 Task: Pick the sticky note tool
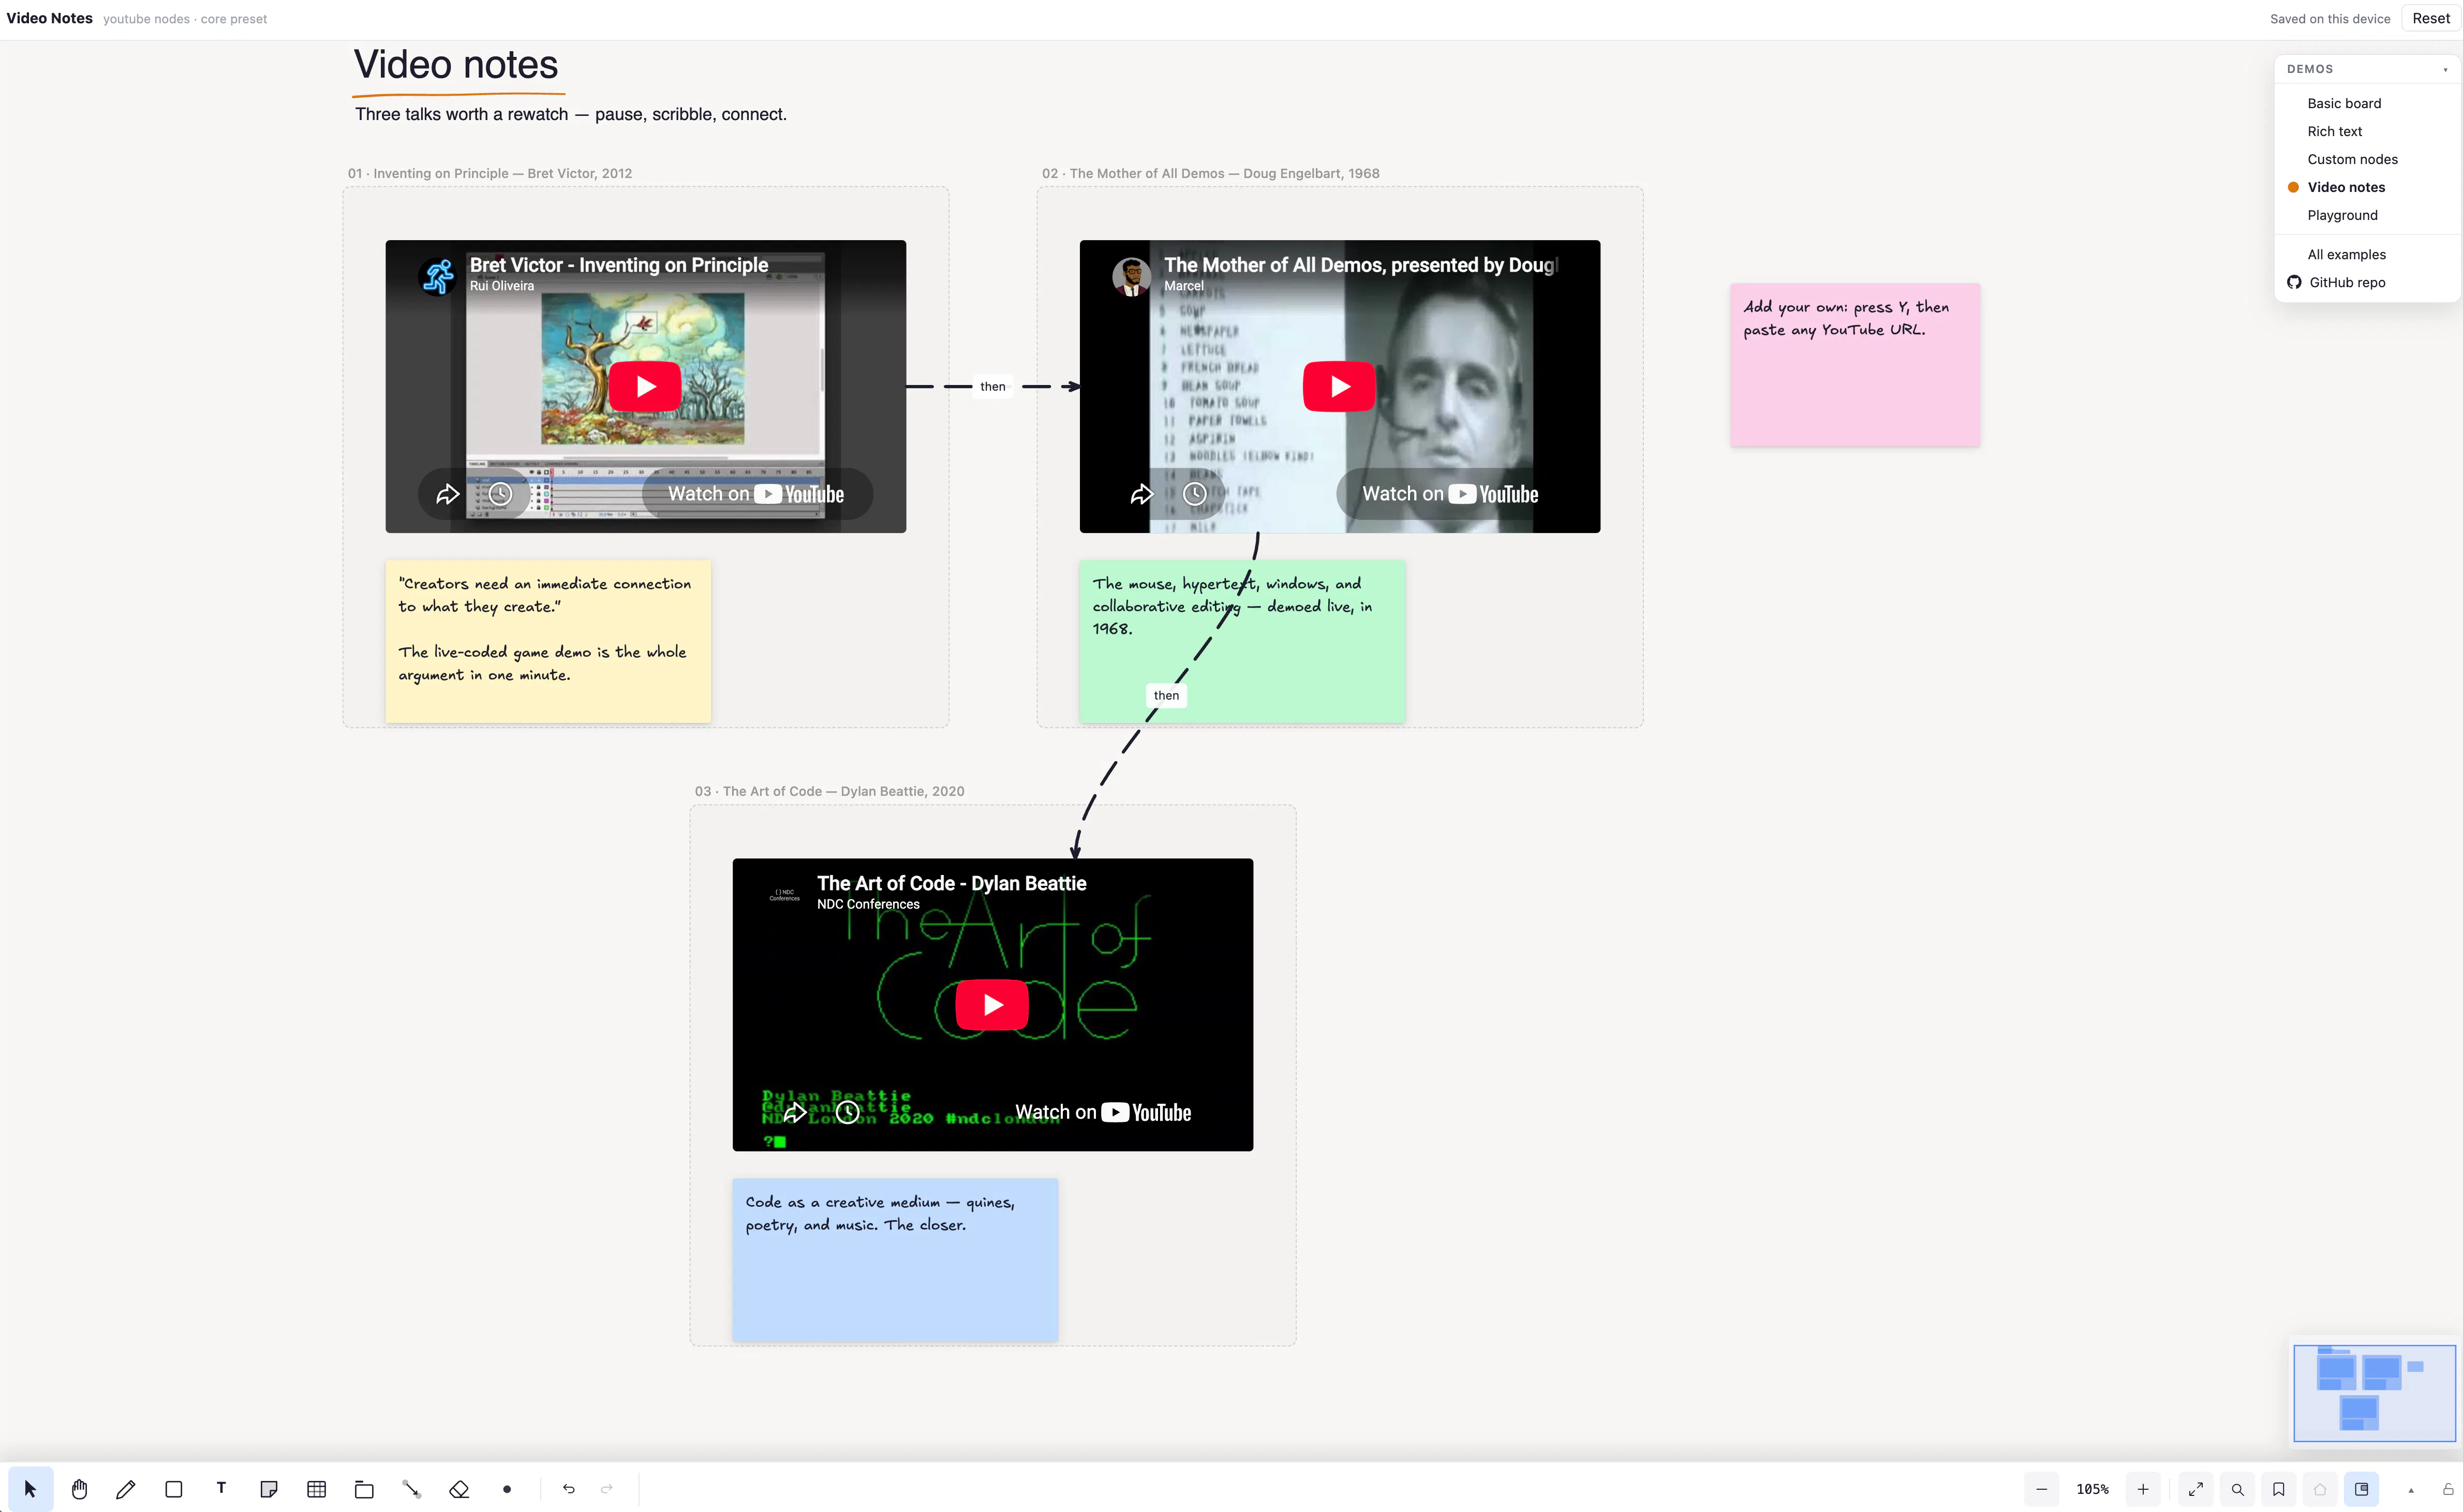[269, 1489]
